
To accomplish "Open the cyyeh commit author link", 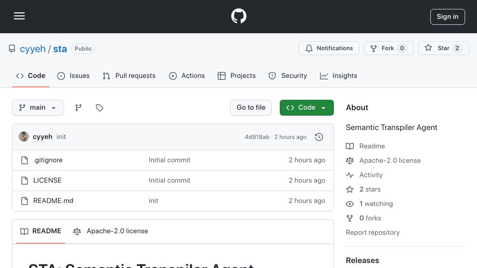I will click(43, 137).
